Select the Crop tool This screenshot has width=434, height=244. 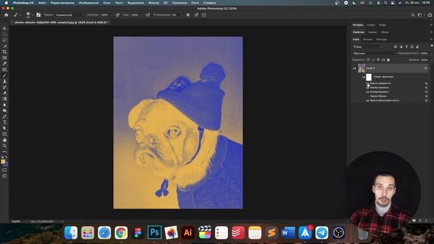[5, 52]
